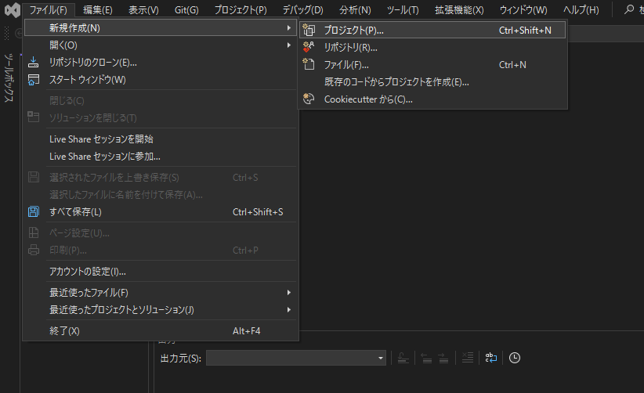Click the clear all output icon

[x=468, y=358]
